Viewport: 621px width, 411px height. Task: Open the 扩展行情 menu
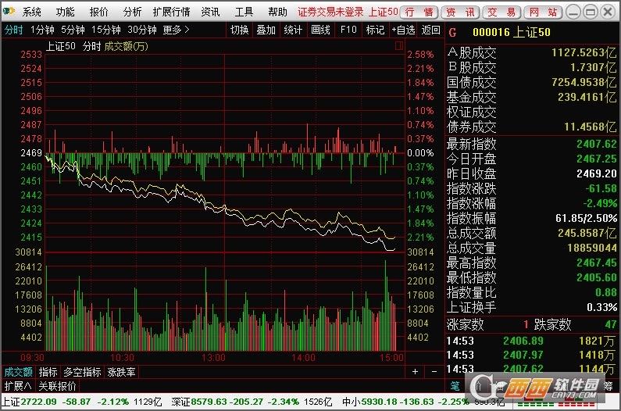(x=171, y=12)
